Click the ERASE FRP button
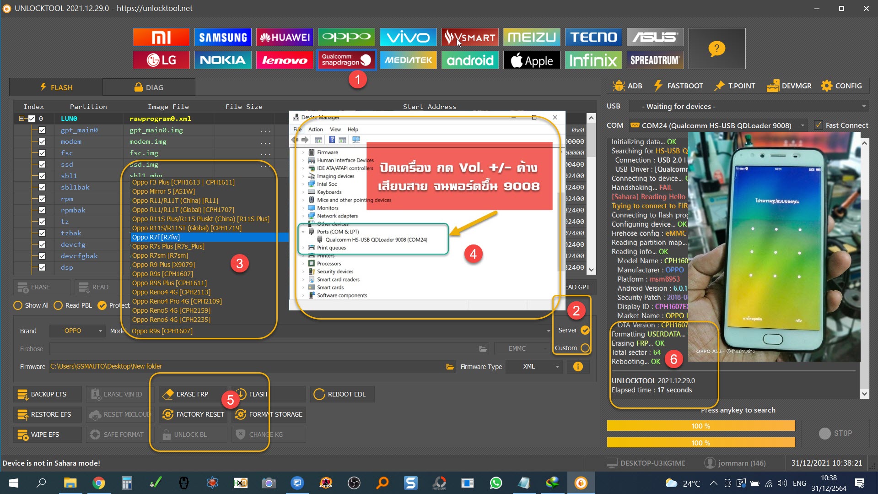878x494 pixels. 193,394
